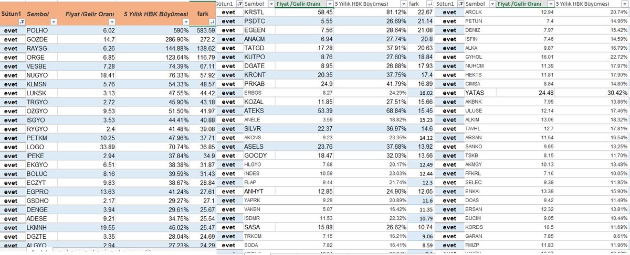Open Sembol filter in table starting with KRSTL
The width and height of the screenshot is (630, 255).
tap(270, 4)
